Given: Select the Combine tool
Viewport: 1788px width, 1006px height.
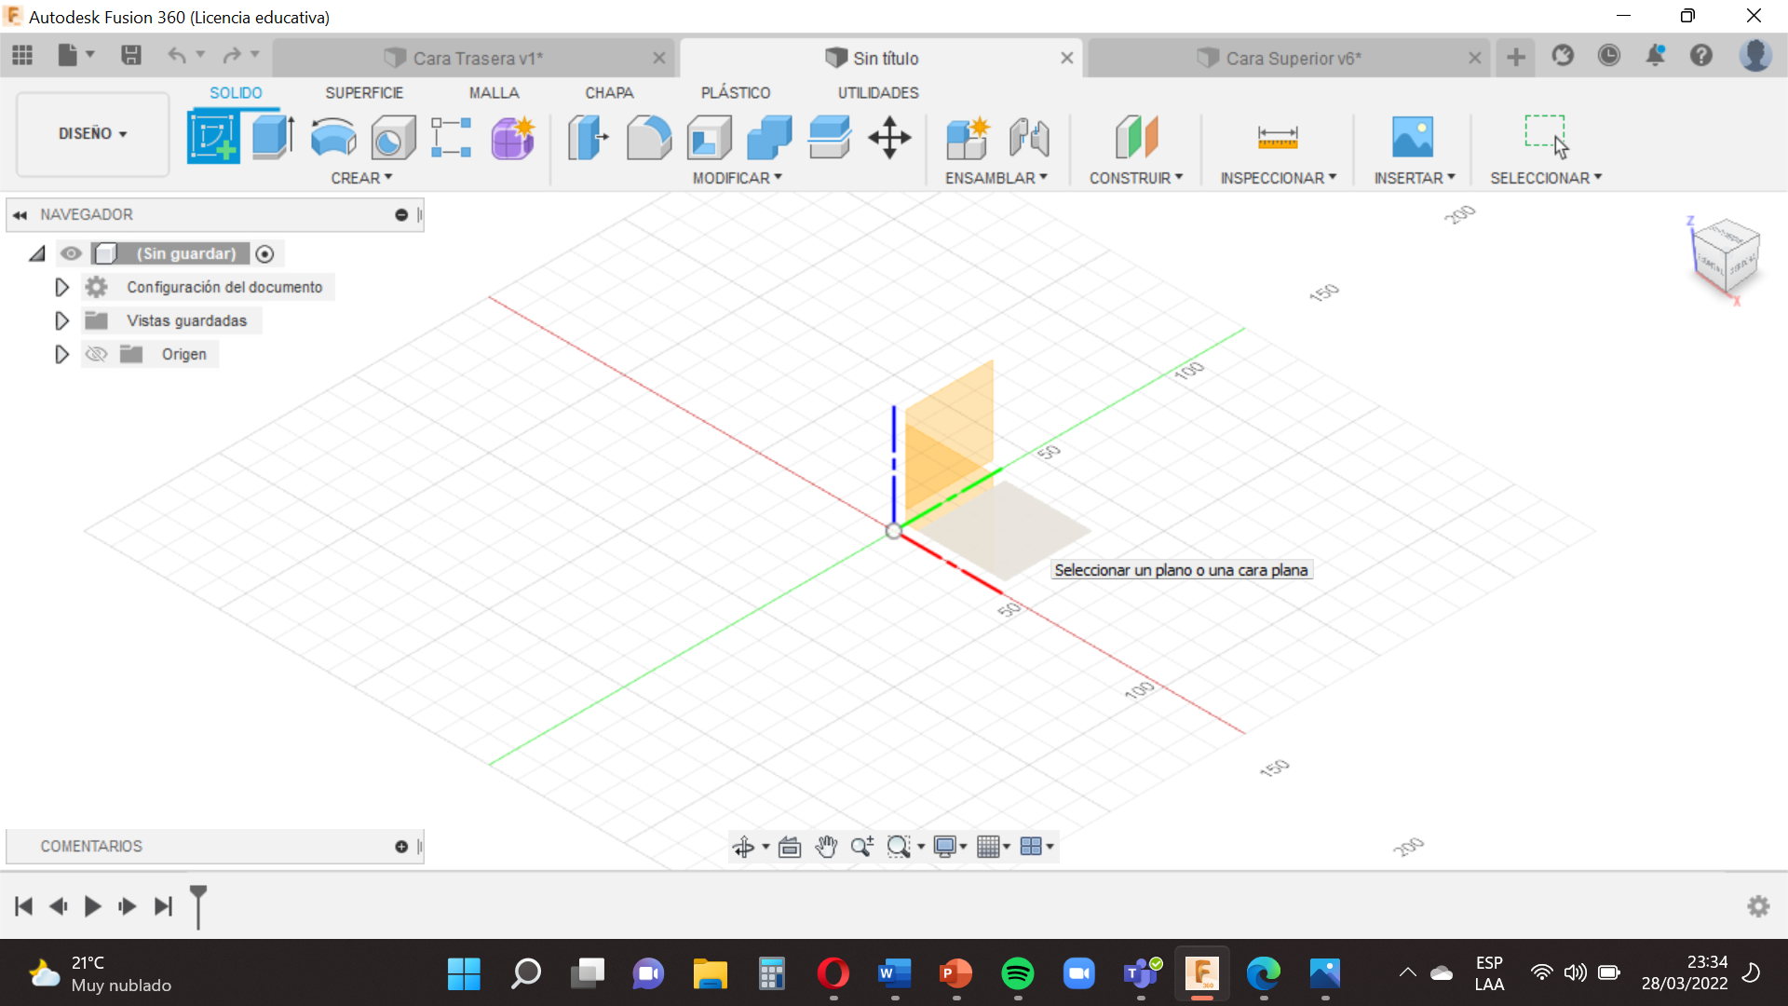Looking at the screenshot, I should tap(769, 137).
